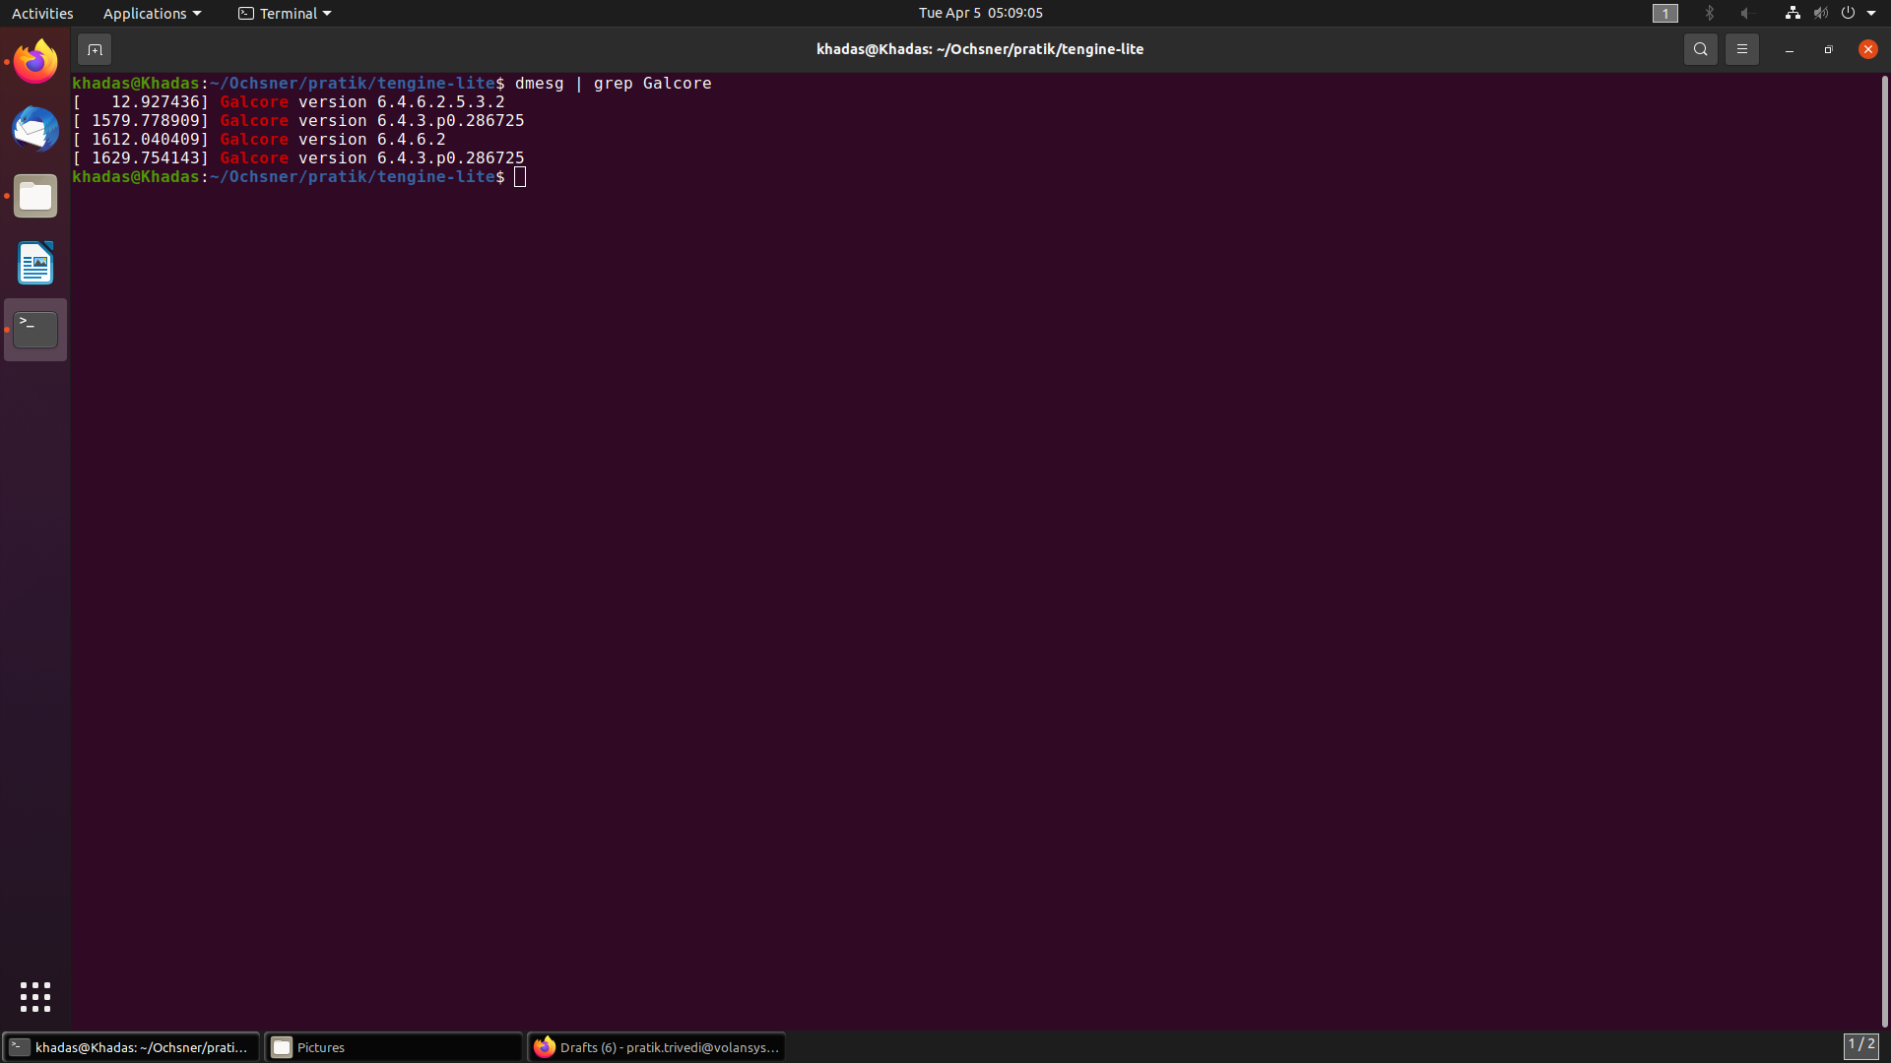Click the Bluetooth status icon
The width and height of the screenshot is (1891, 1063).
[x=1709, y=13]
